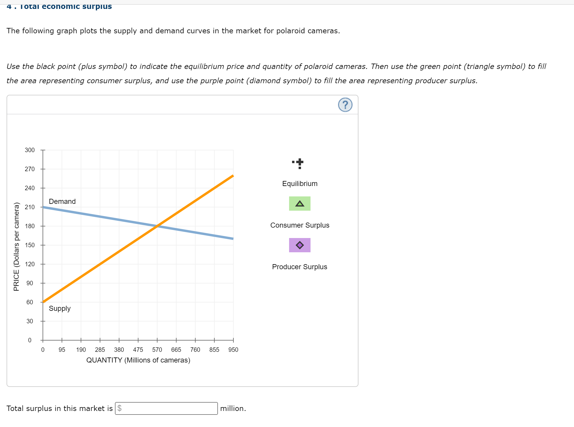
Task: Open the question mark help icon
Action: coord(345,105)
